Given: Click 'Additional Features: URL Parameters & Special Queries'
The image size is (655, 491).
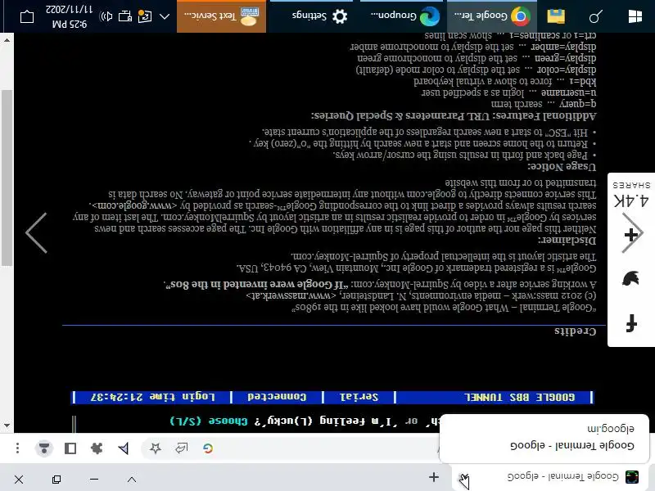Looking at the screenshot, I should [x=454, y=115].
